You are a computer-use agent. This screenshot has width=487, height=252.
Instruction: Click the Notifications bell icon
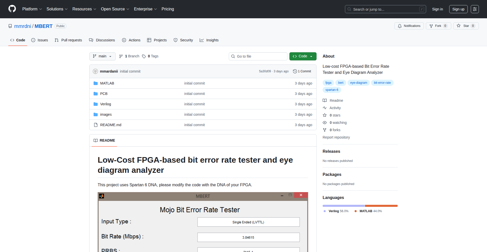click(400, 26)
